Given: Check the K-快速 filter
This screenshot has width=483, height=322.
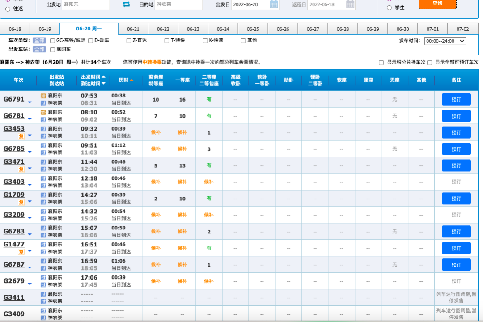Looking at the screenshot, I should [205, 41].
